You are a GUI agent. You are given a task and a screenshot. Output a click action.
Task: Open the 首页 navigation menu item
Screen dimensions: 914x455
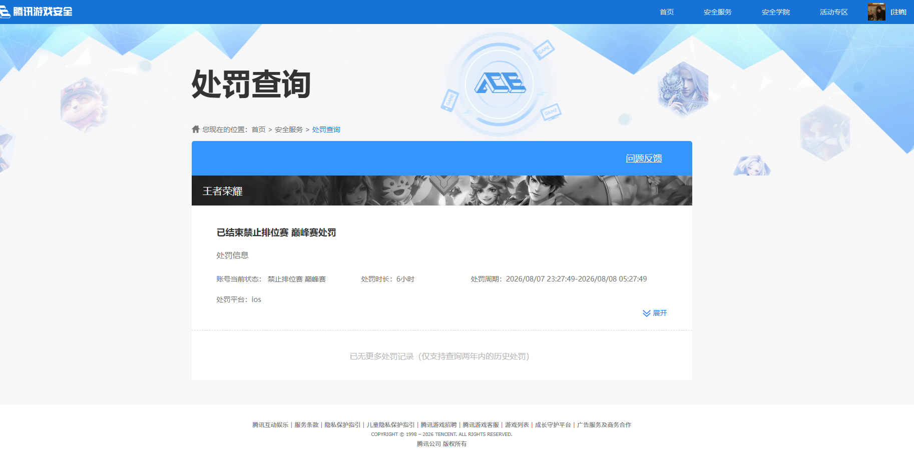666,12
